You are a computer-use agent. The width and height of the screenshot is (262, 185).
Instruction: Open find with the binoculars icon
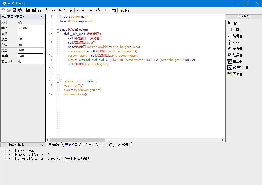122,10
